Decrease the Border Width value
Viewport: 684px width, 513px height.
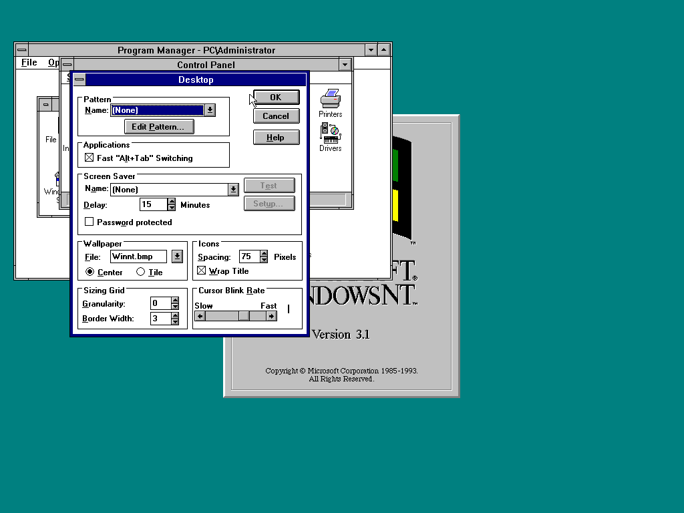pos(175,321)
